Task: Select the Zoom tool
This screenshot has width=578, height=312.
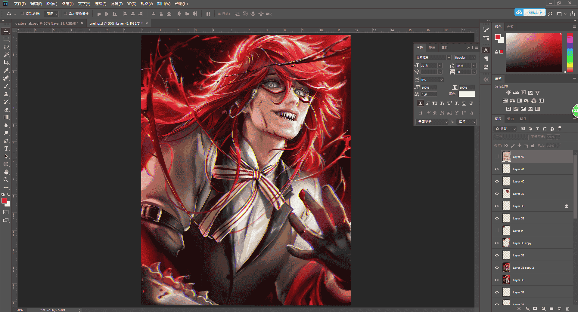Action: click(6, 180)
